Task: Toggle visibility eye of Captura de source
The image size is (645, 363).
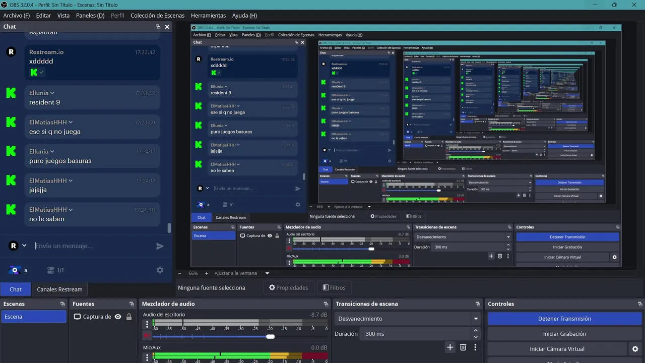Action: pyautogui.click(x=118, y=317)
